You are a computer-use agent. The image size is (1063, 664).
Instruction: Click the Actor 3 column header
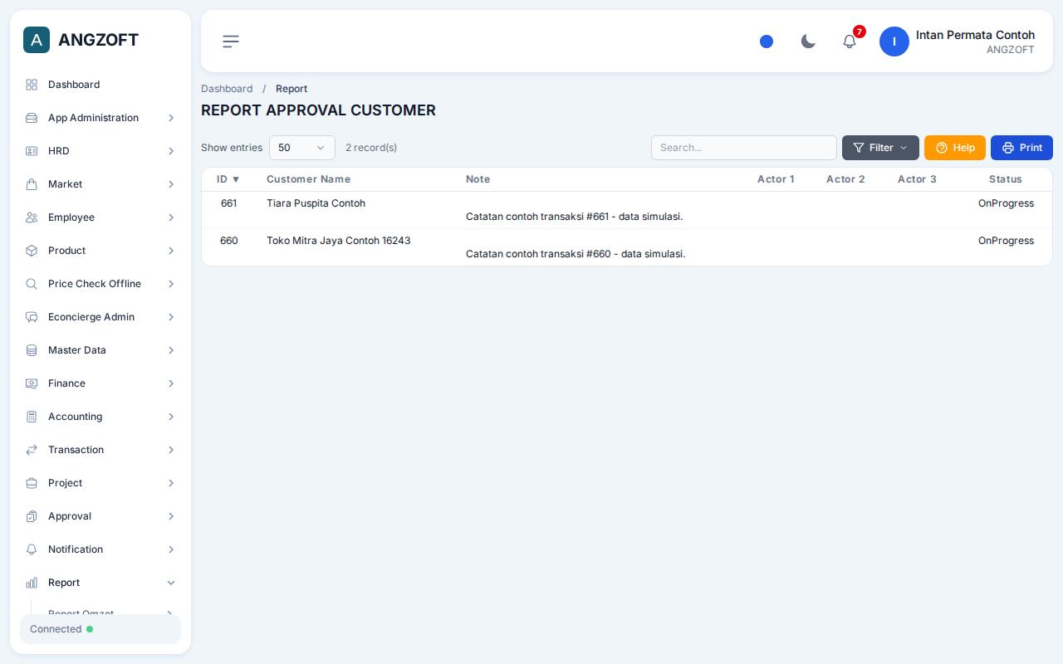917,179
